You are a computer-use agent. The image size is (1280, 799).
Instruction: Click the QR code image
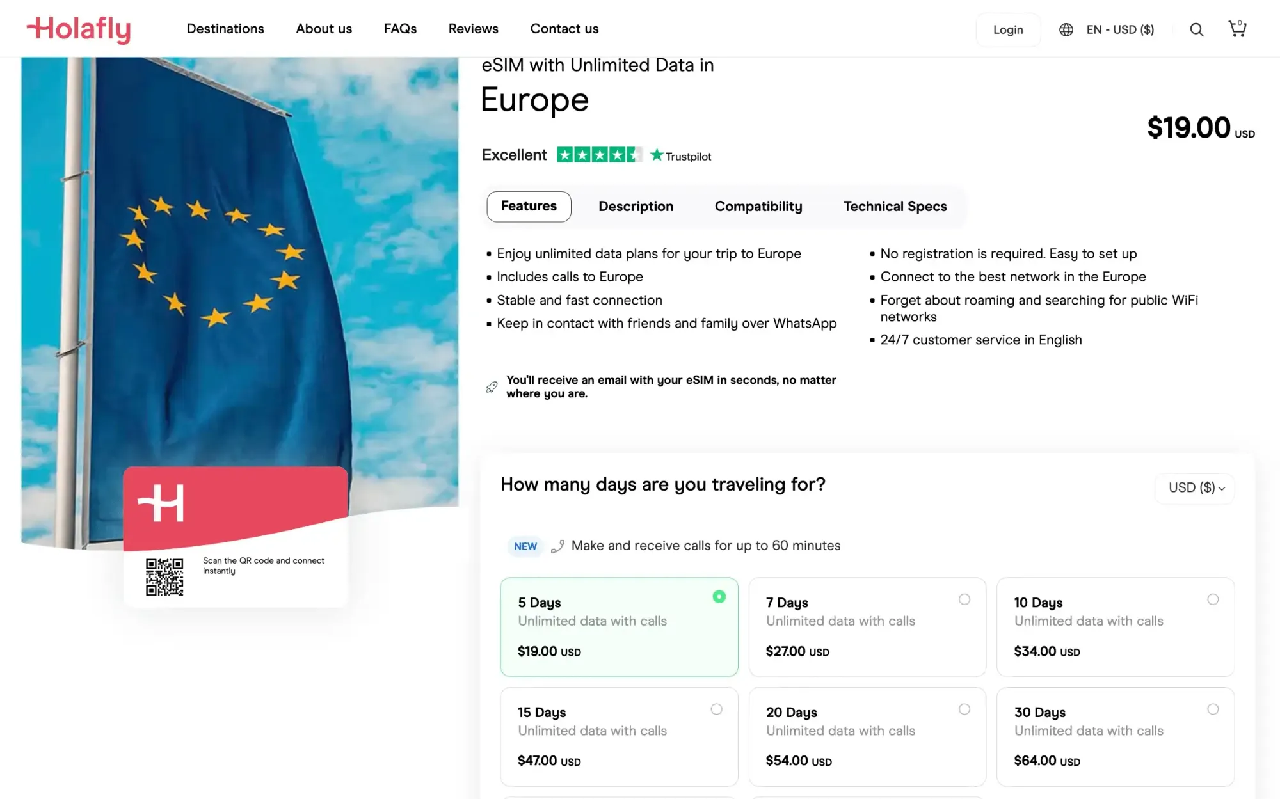tap(164, 577)
